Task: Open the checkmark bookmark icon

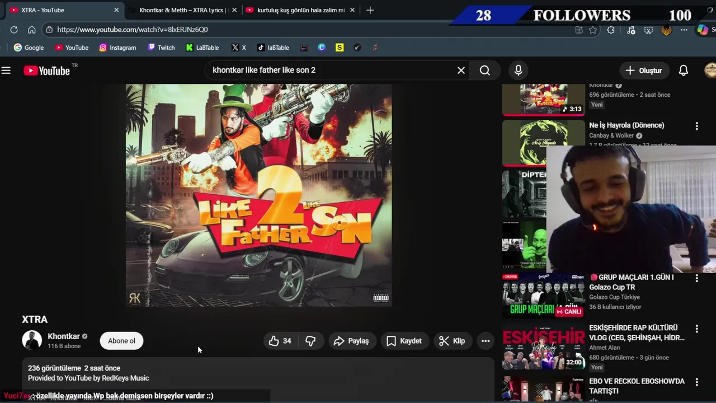Action: 357,48
